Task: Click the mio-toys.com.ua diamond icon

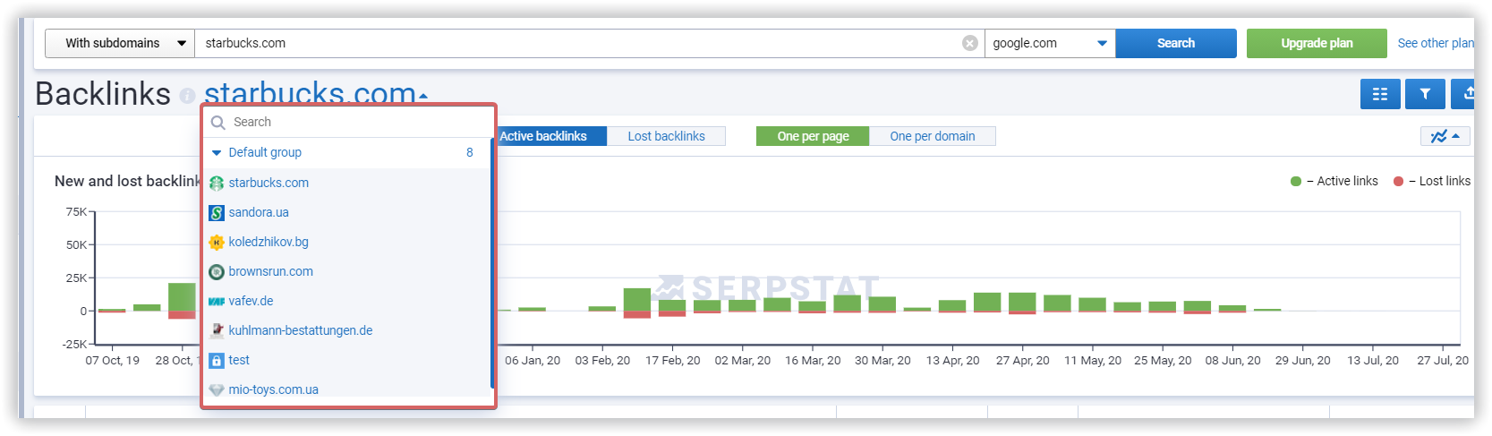Action: click(217, 389)
